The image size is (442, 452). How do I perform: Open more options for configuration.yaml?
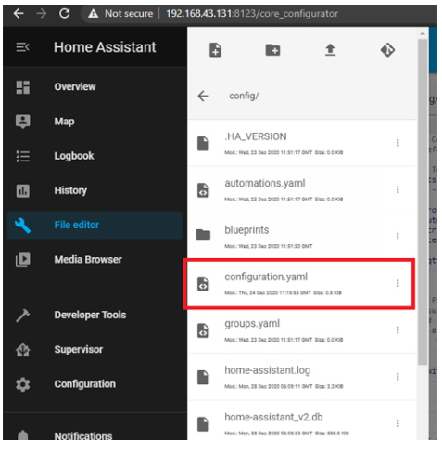point(398,283)
